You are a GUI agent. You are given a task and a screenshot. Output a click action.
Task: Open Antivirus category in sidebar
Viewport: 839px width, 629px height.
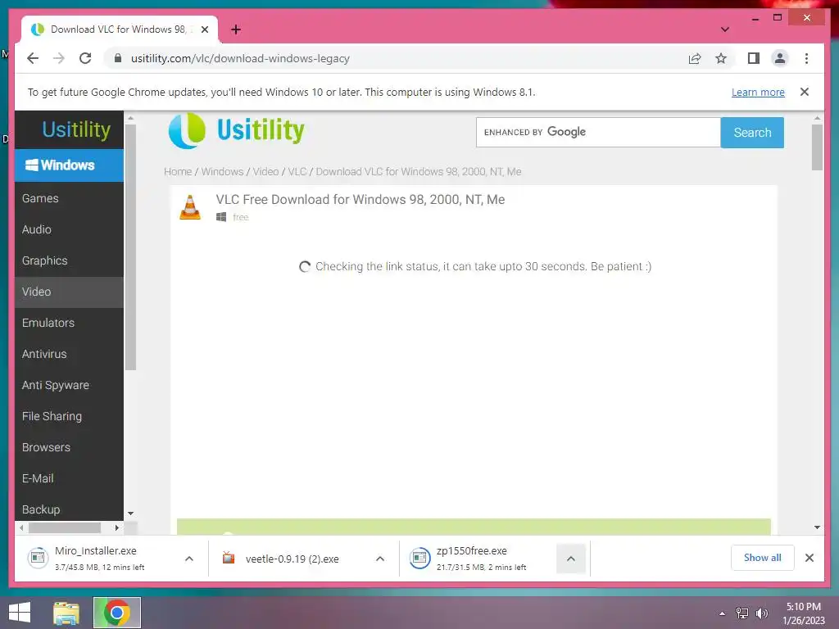pos(69,354)
